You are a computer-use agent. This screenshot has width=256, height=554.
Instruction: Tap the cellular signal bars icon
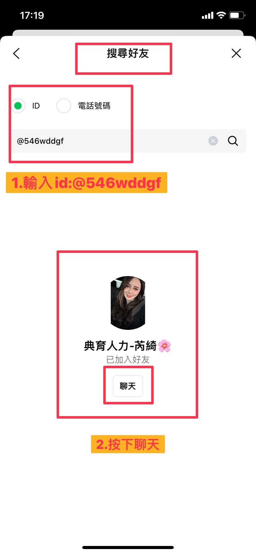207,15
